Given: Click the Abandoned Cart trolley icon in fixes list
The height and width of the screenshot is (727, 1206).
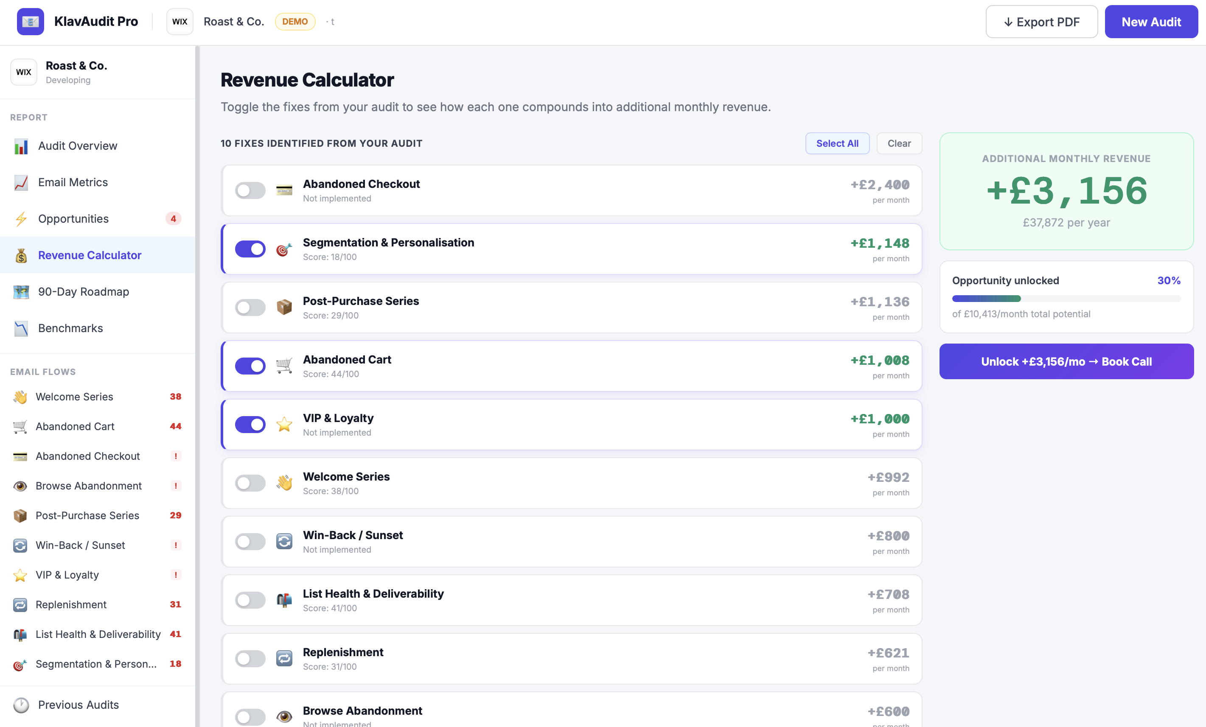Looking at the screenshot, I should (284, 366).
